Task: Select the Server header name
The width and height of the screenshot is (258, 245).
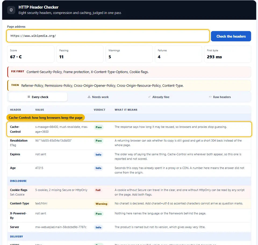Action: (15, 227)
